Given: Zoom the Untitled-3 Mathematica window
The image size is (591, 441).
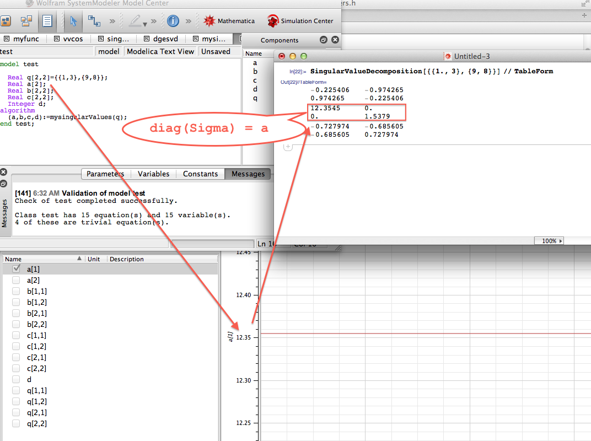Looking at the screenshot, I should click(303, 57).
